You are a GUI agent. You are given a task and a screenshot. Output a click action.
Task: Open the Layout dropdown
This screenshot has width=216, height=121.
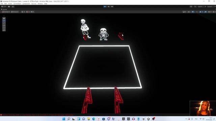coord(211,6)
